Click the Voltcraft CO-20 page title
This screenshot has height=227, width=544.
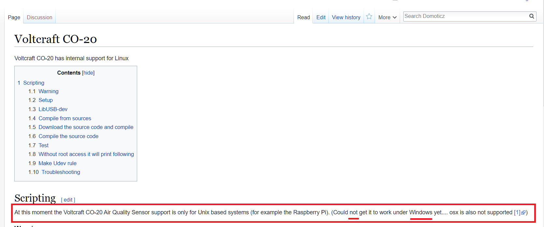click(56, 39)
